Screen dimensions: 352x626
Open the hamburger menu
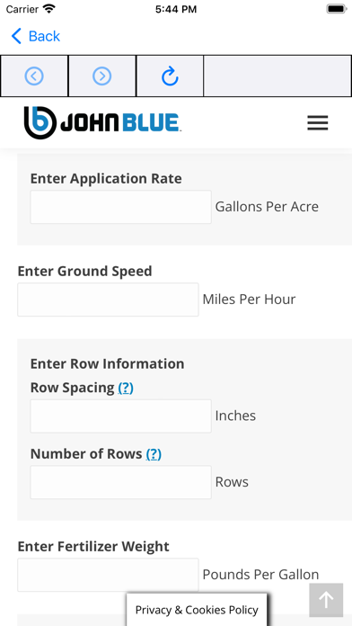pos(318,123)
